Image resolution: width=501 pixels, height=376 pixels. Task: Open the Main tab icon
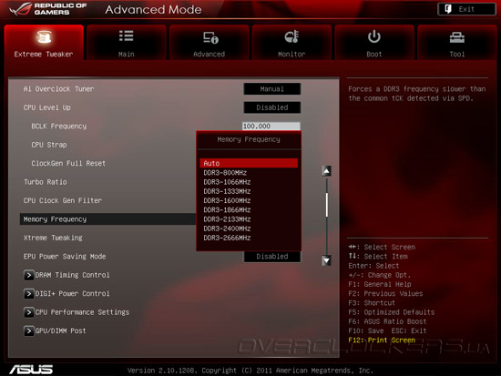pos(127,36)
